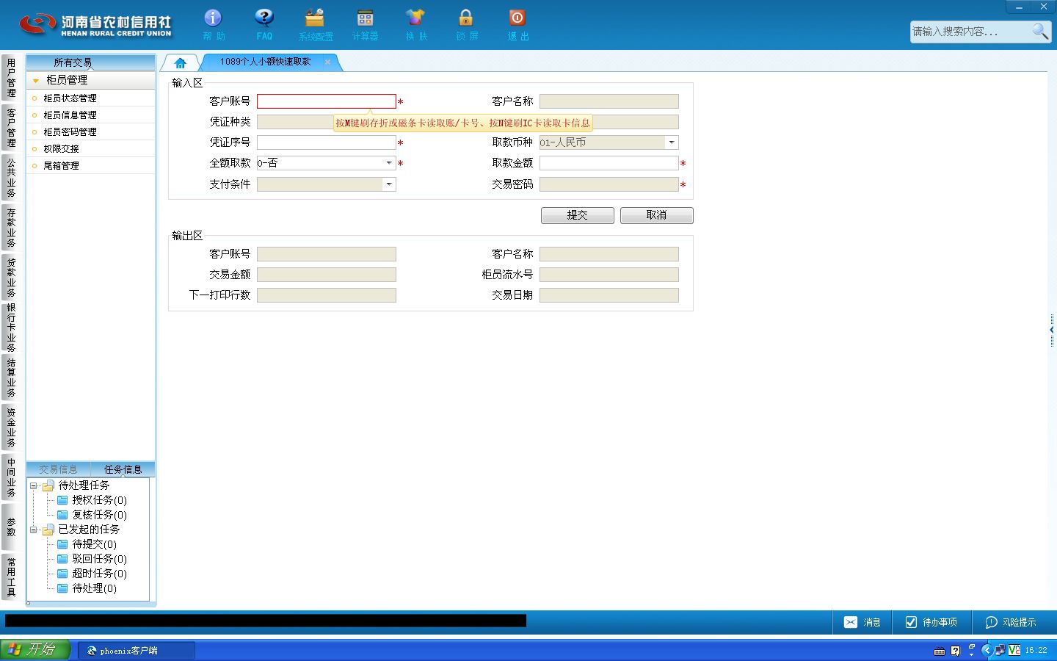Go to the home tab icon
The height and width of the screenshot is (661, 1057).
point(181,62)
